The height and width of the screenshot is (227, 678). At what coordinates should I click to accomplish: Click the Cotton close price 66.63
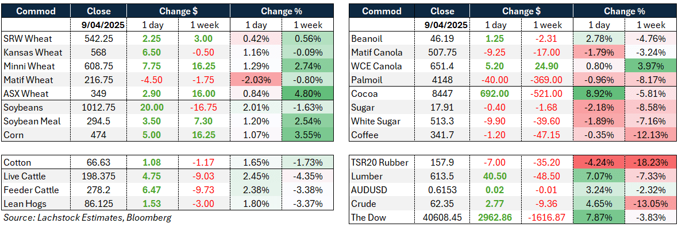pyautogui.click(x=99, y=162)
